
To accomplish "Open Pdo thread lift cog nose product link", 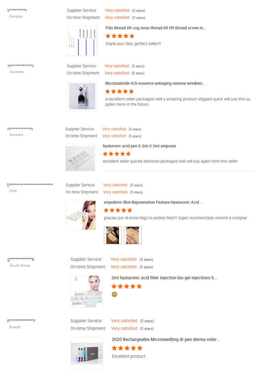I will coord(156,28).
